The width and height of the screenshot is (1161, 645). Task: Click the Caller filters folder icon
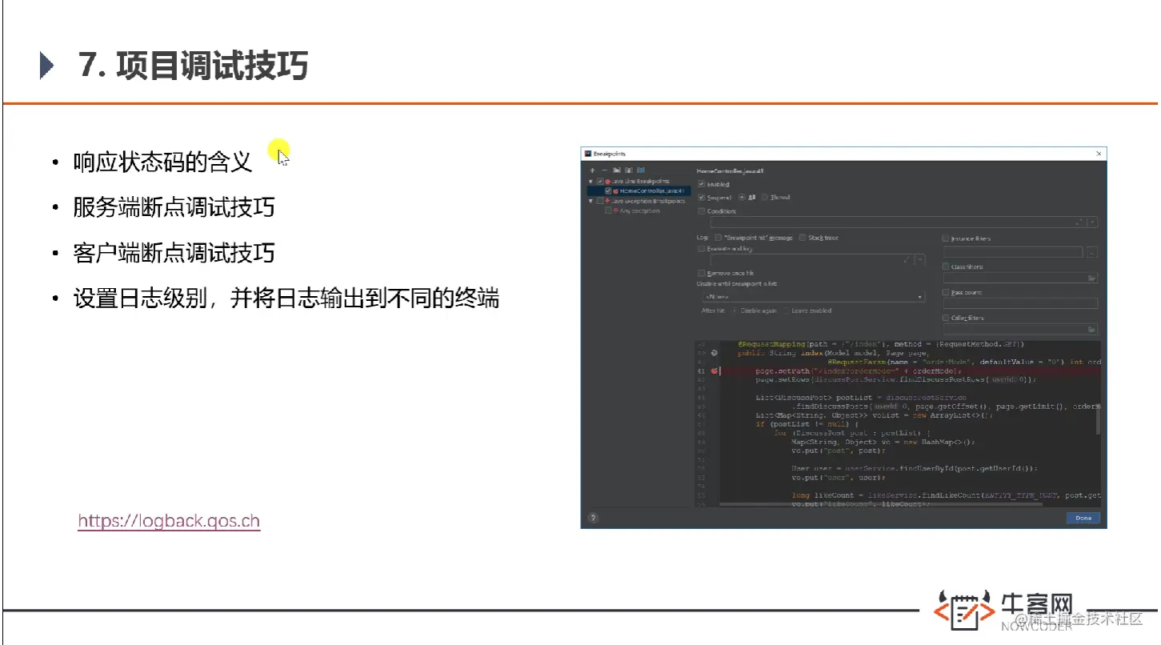click(x=1091, y=329)
